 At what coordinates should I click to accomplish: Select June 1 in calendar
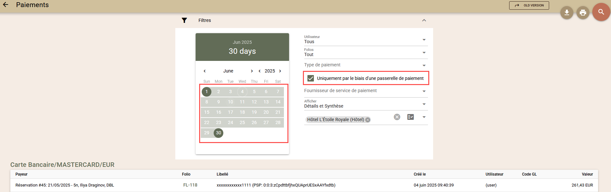pos(207,92)
